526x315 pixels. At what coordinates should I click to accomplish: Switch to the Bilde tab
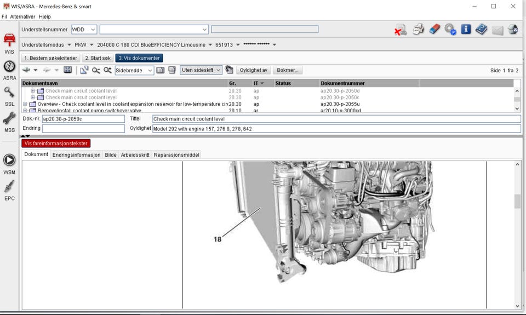coord(110,154)
